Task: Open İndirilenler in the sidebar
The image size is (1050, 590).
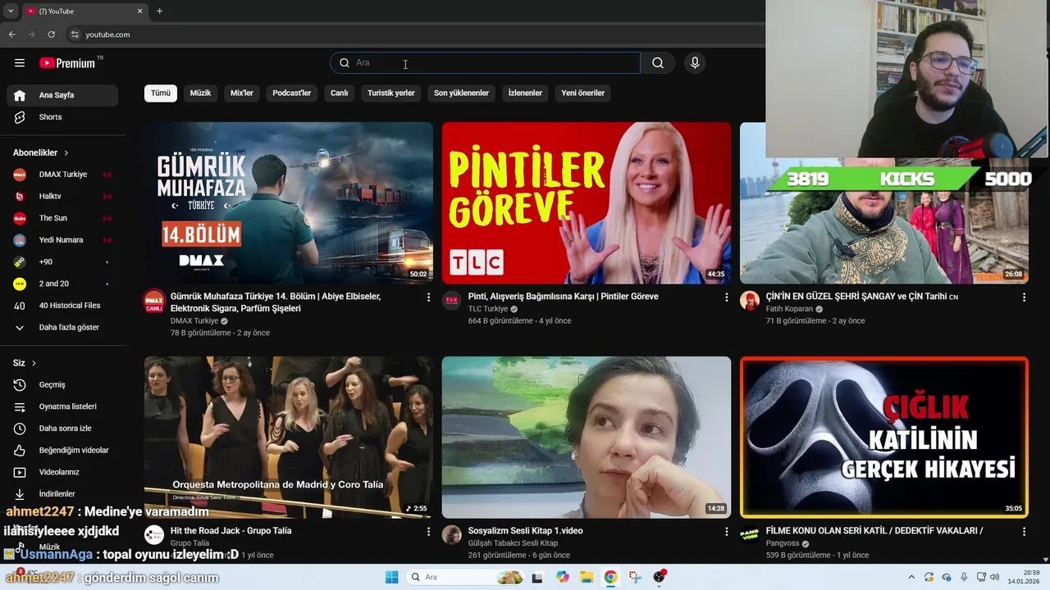Action: [x=62, y=494]
